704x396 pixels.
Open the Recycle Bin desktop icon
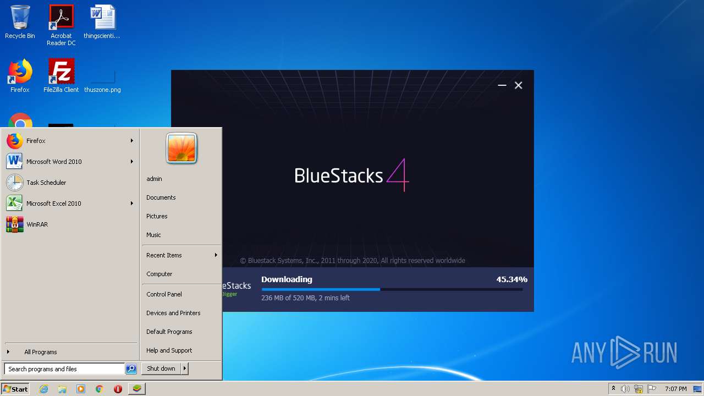point(20,22)
